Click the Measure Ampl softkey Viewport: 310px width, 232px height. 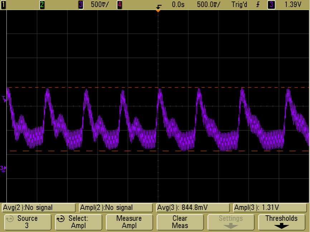tap(129, 222)
